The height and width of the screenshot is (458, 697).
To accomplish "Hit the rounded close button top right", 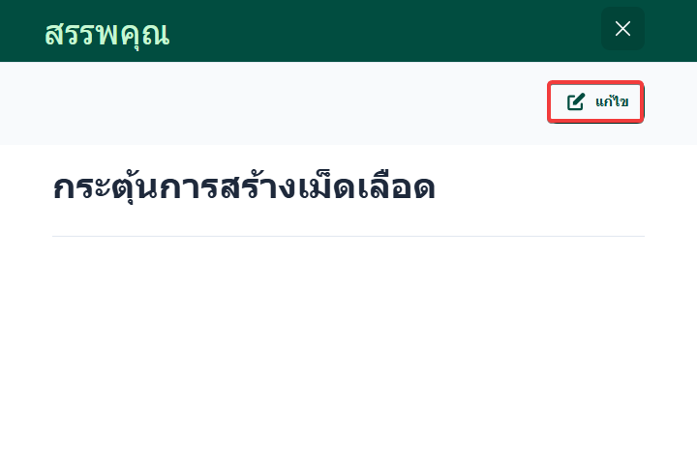I will pos(622,29).
